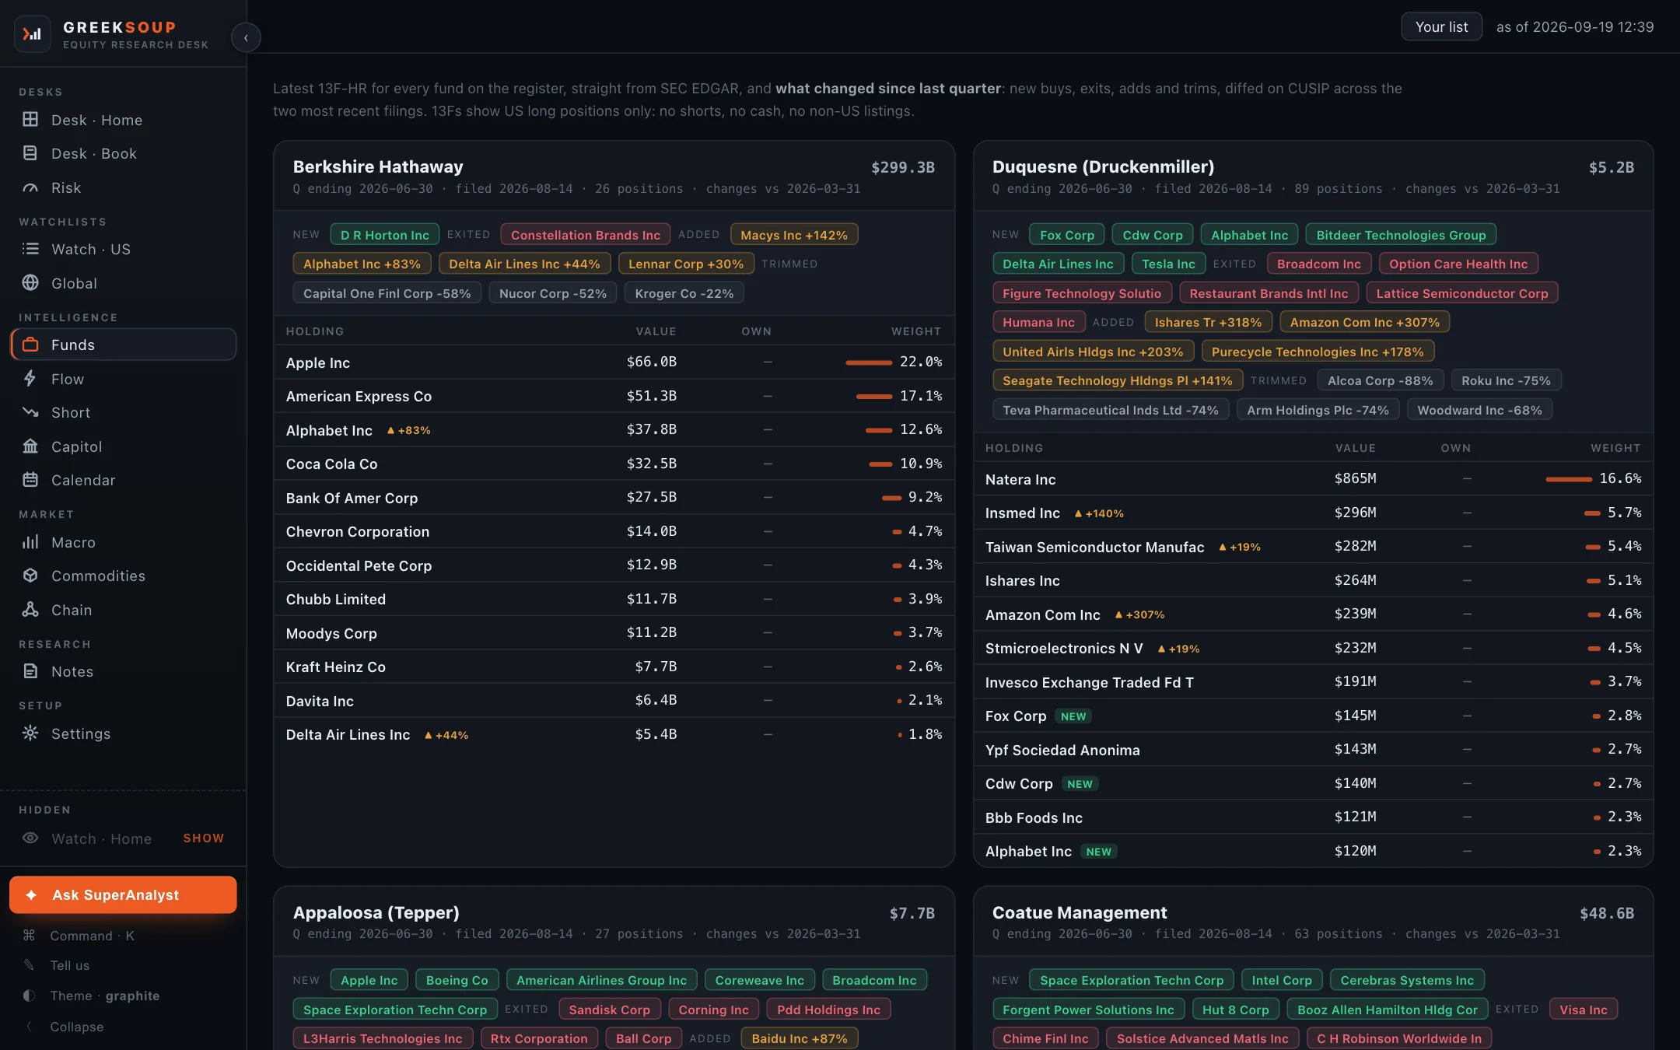Toggle Theme graphite setting
The width and height of the screenshot is (1680, 1050).
pyautogui.click(x=123, y=996)
